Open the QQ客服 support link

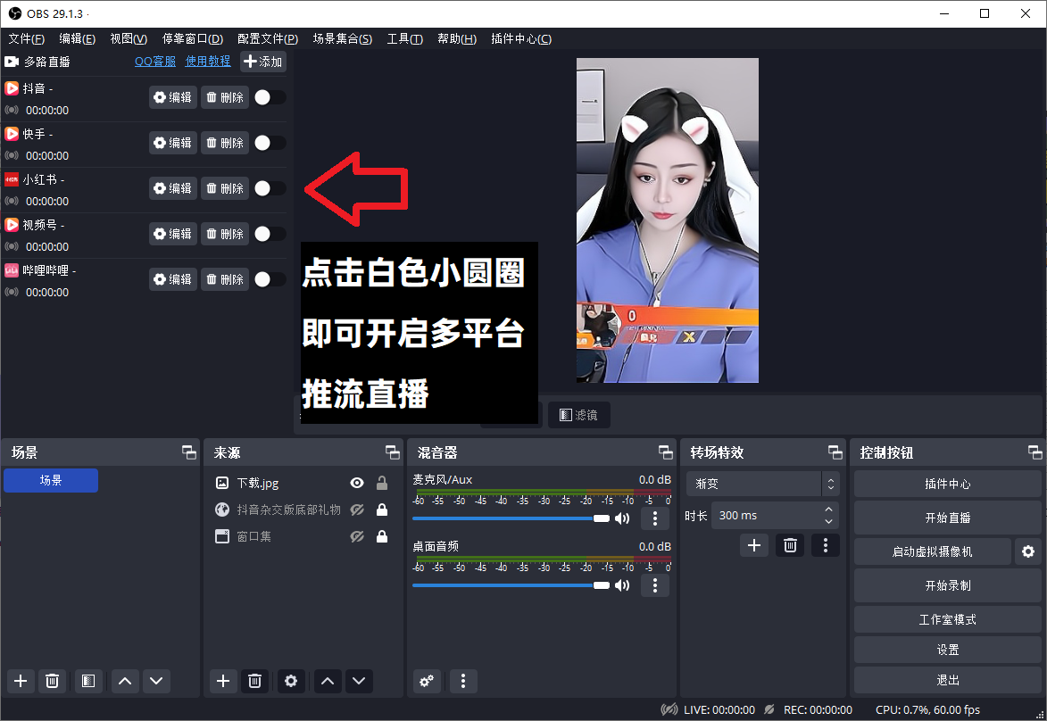[x=154, y=61]
